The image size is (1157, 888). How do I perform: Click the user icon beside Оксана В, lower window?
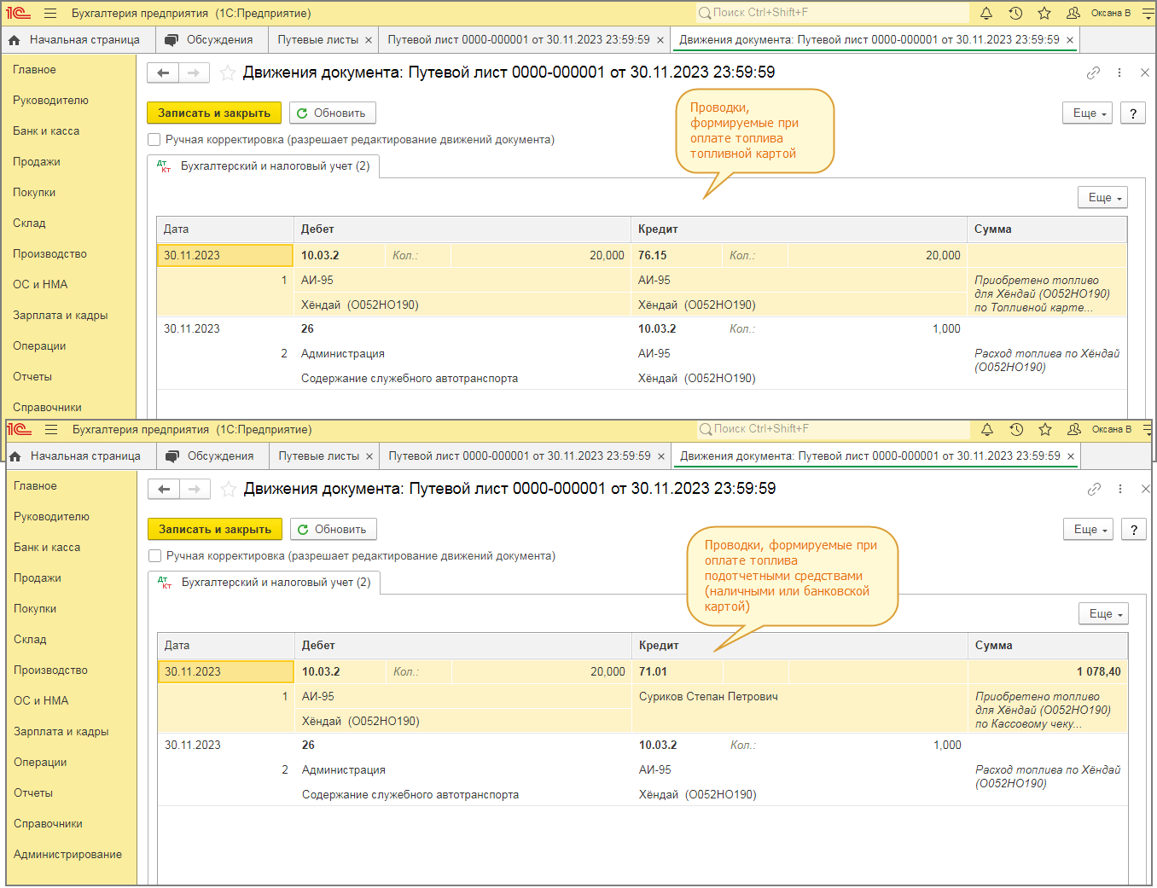1074,429
